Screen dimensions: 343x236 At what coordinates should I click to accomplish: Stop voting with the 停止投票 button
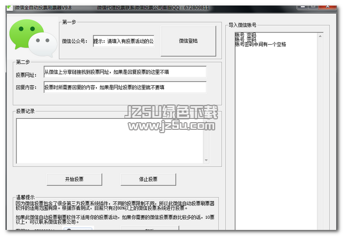point(148,180)
